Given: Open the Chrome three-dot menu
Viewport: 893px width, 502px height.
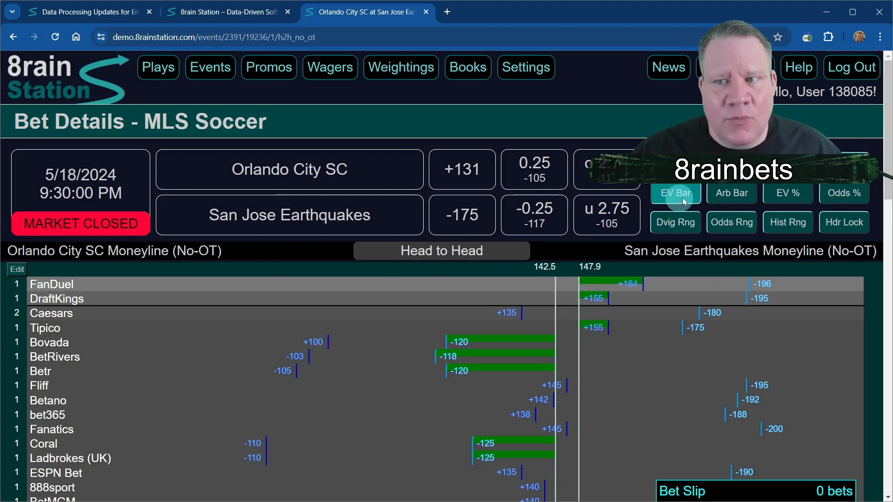Looking at the screenshot, I should [x=880, y=37].
